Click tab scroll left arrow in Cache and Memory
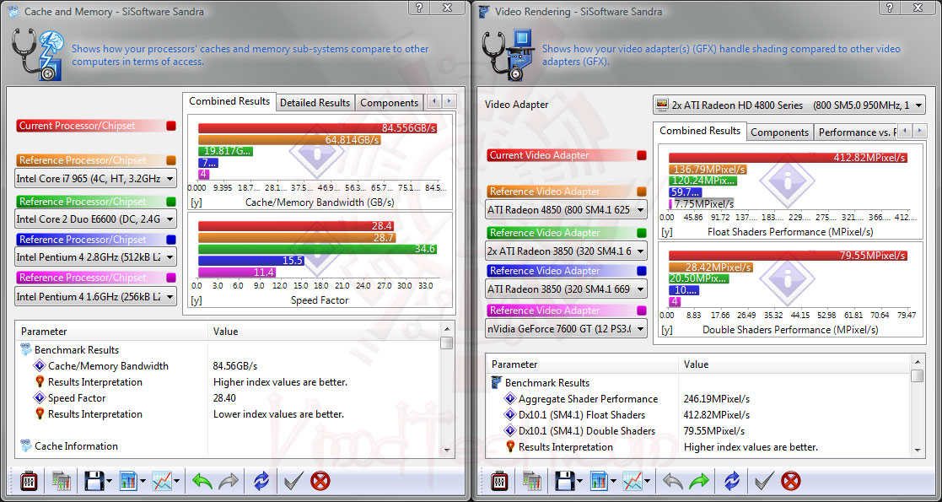 [x=435, y=101]
